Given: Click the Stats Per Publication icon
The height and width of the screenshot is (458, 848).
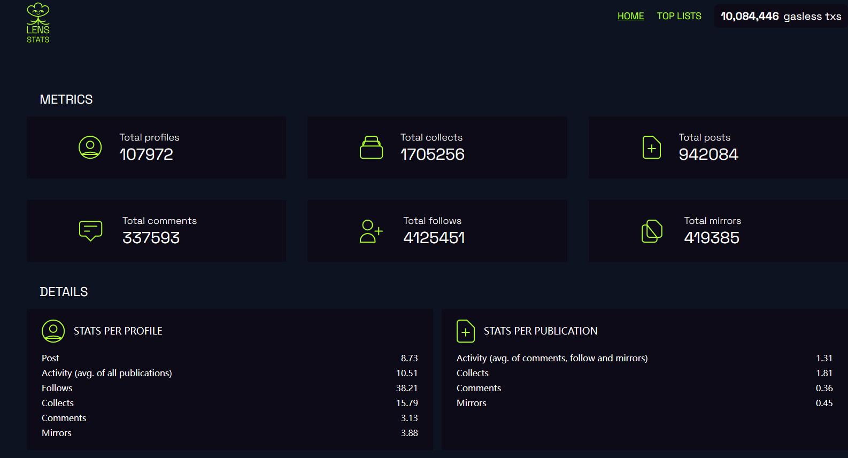Looking at the screenshot, I should coord(465,331).
